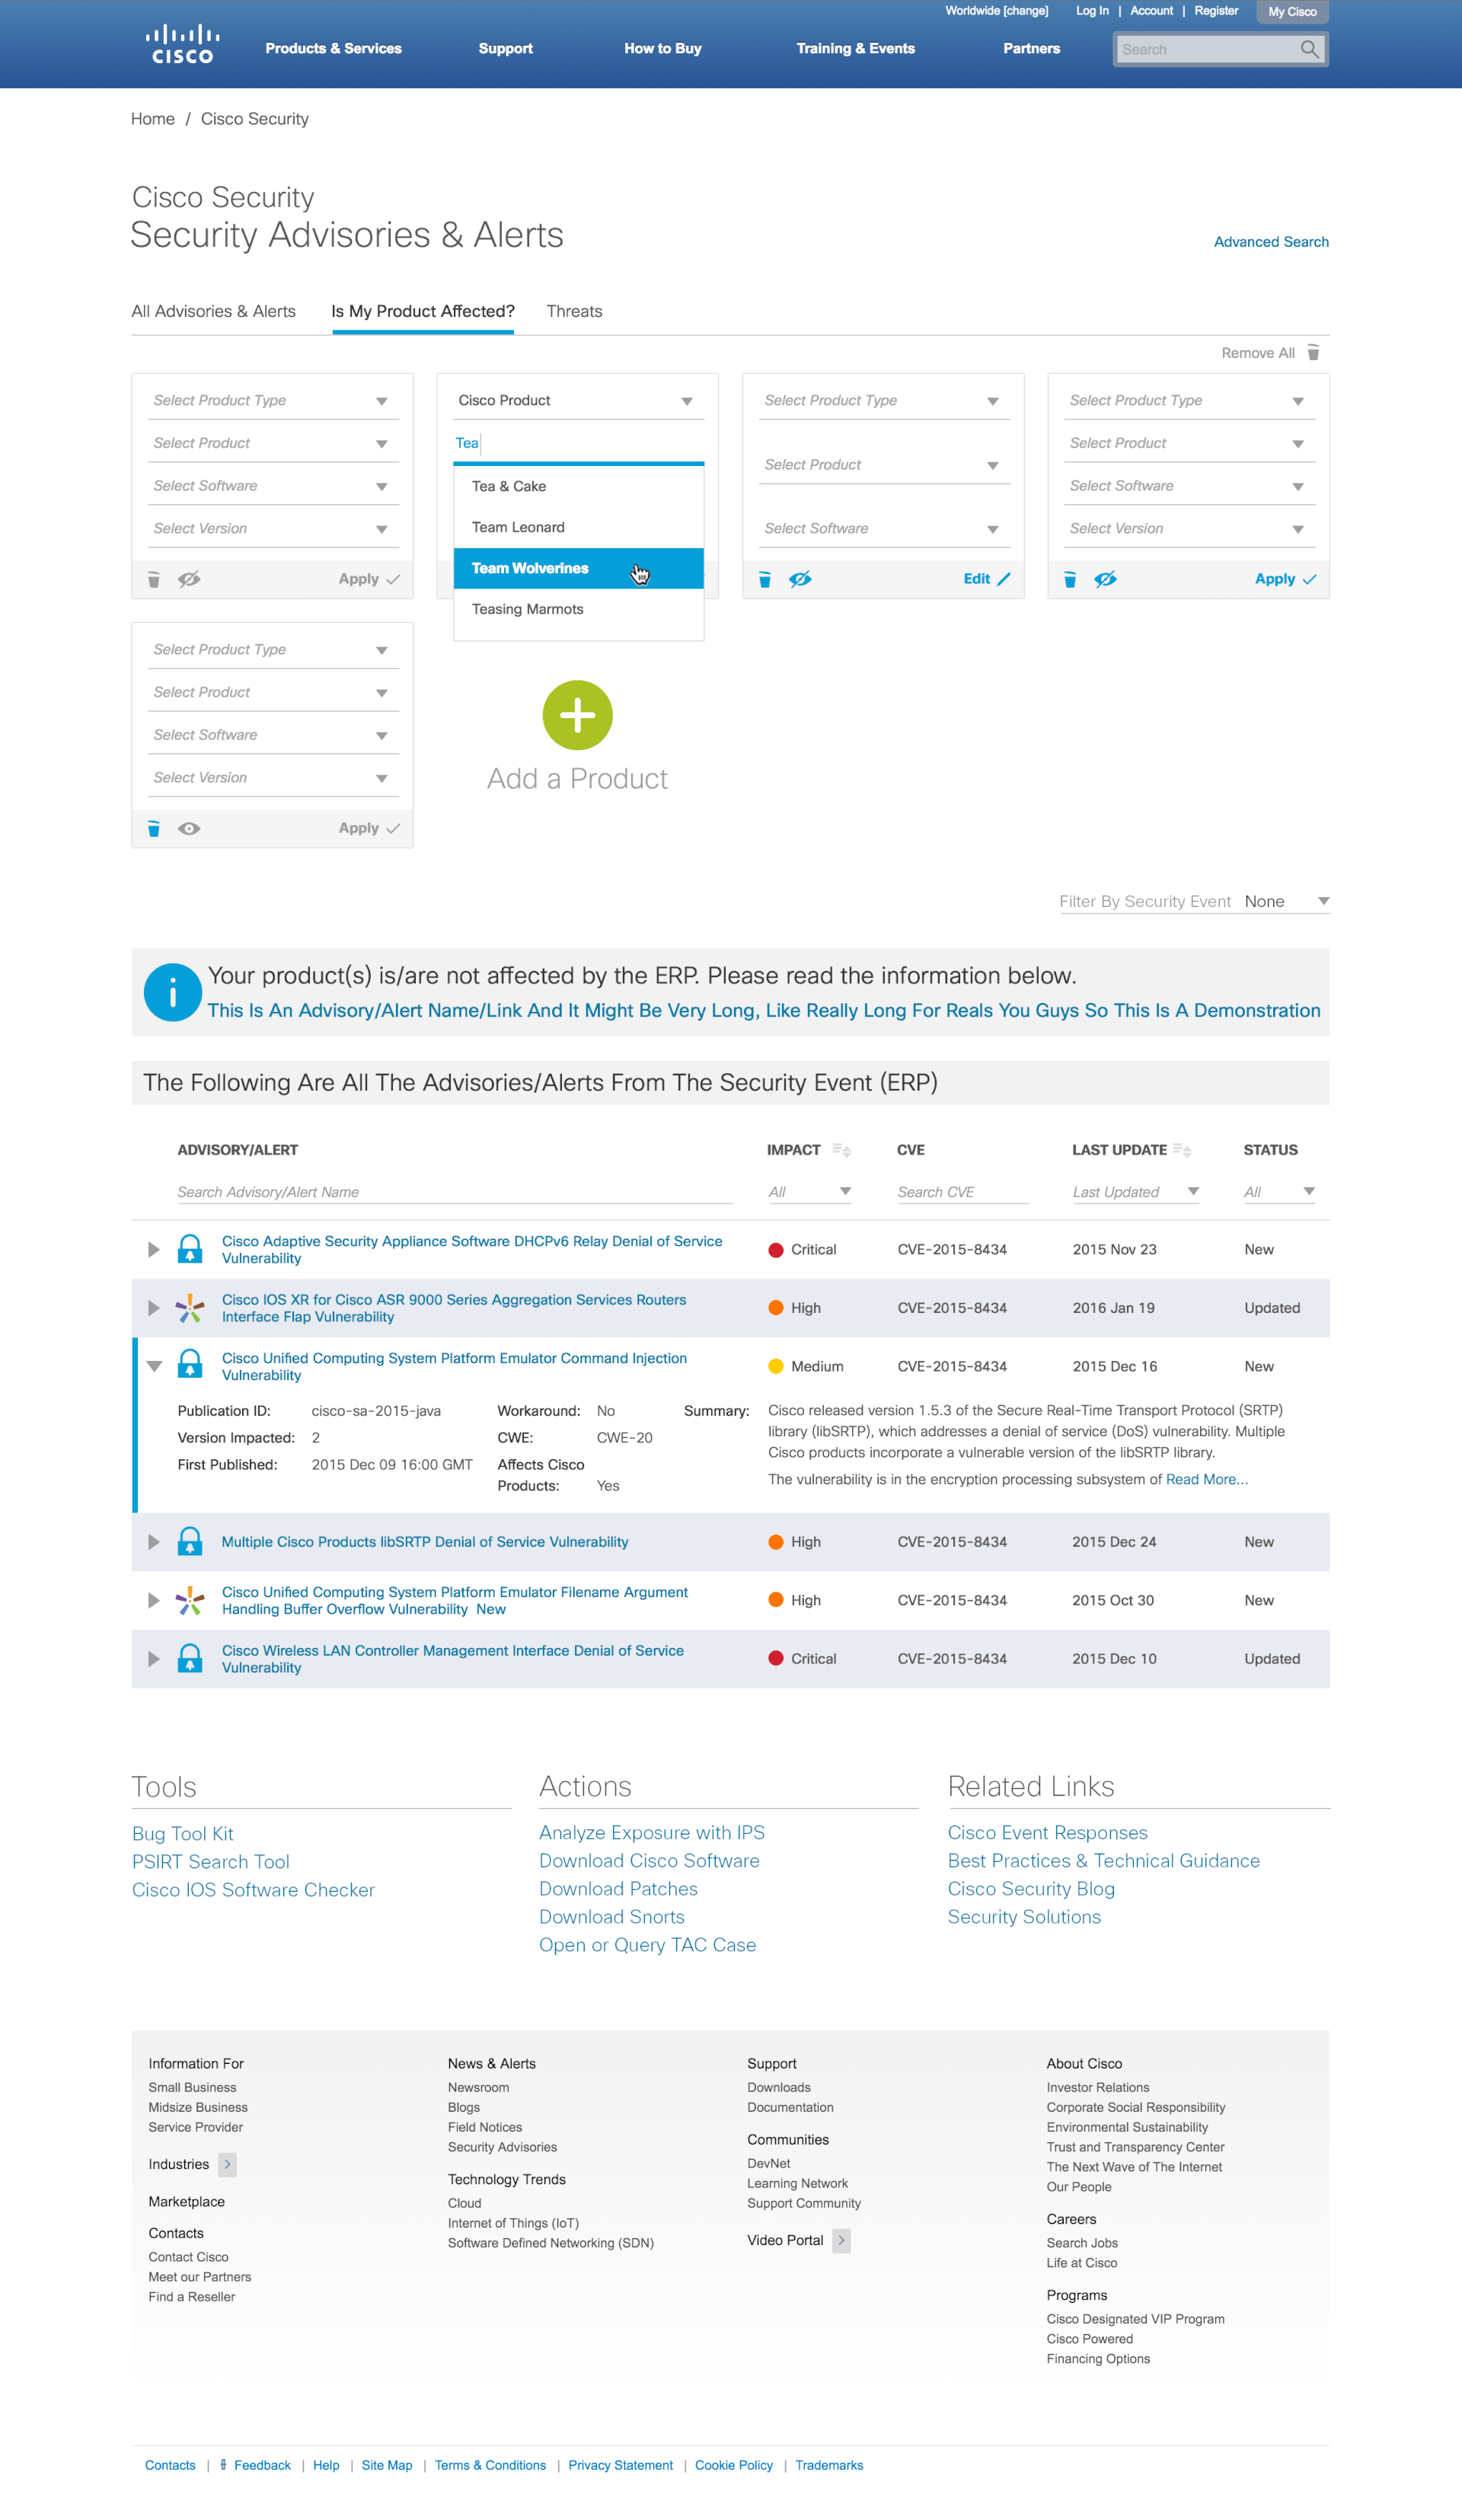Delete the third product card with Edit button
Image resolution: width=1462 pixels, height=2520 pixels.
pos(765,579)
